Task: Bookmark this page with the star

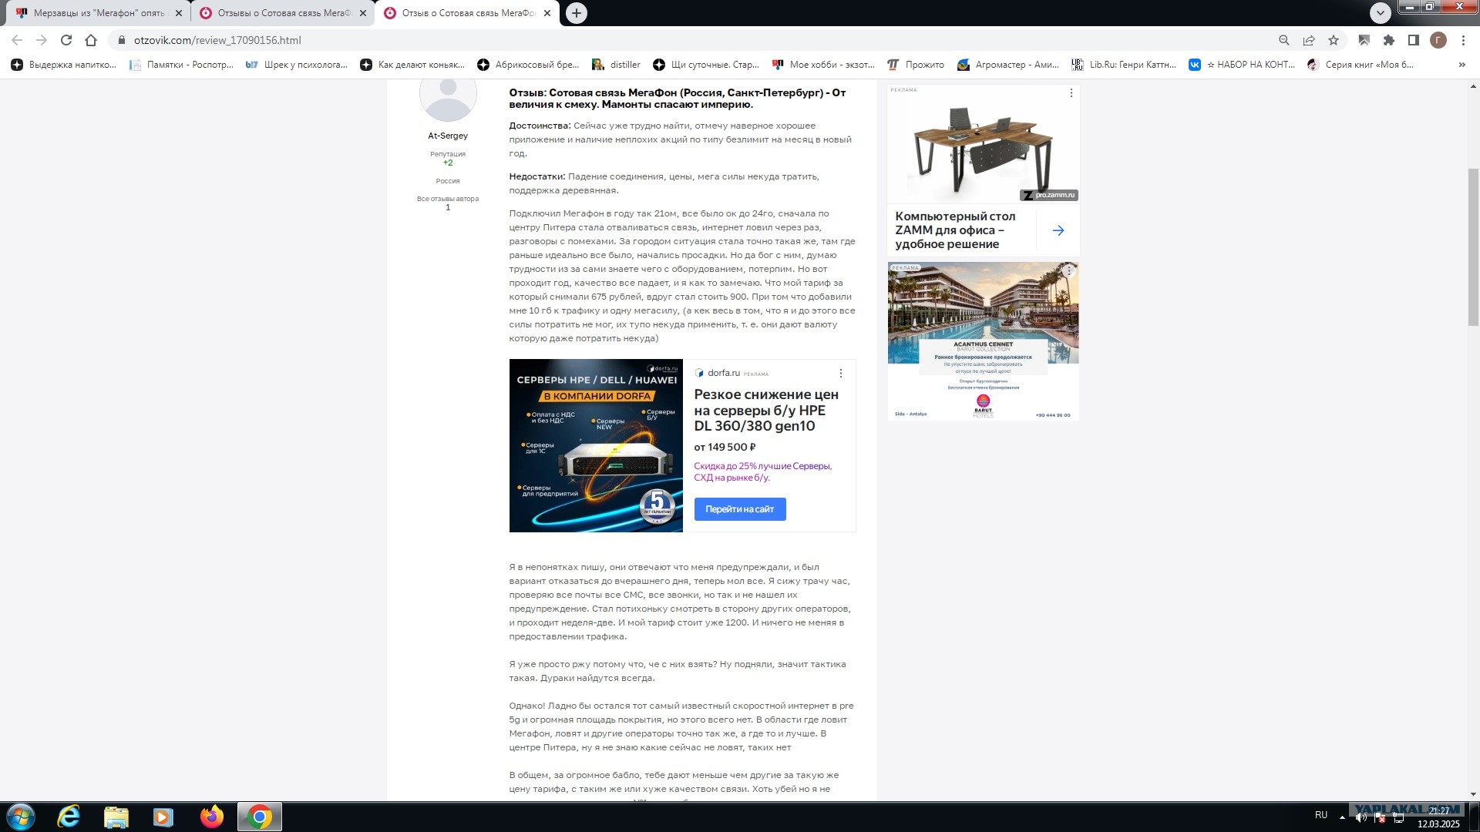Action: point(1334,40)
